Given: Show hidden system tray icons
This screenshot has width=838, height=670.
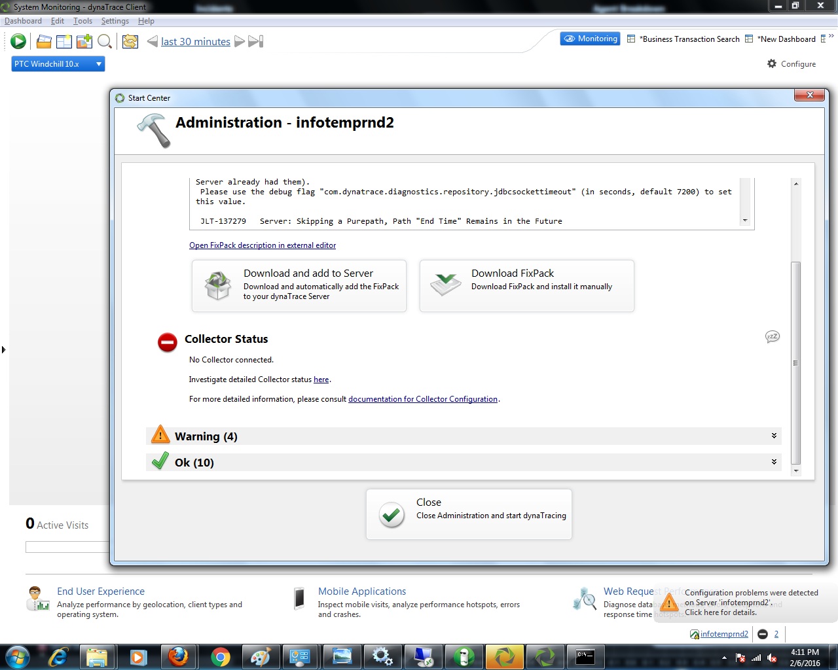Looking at the screenshot, I should [724, 658].
